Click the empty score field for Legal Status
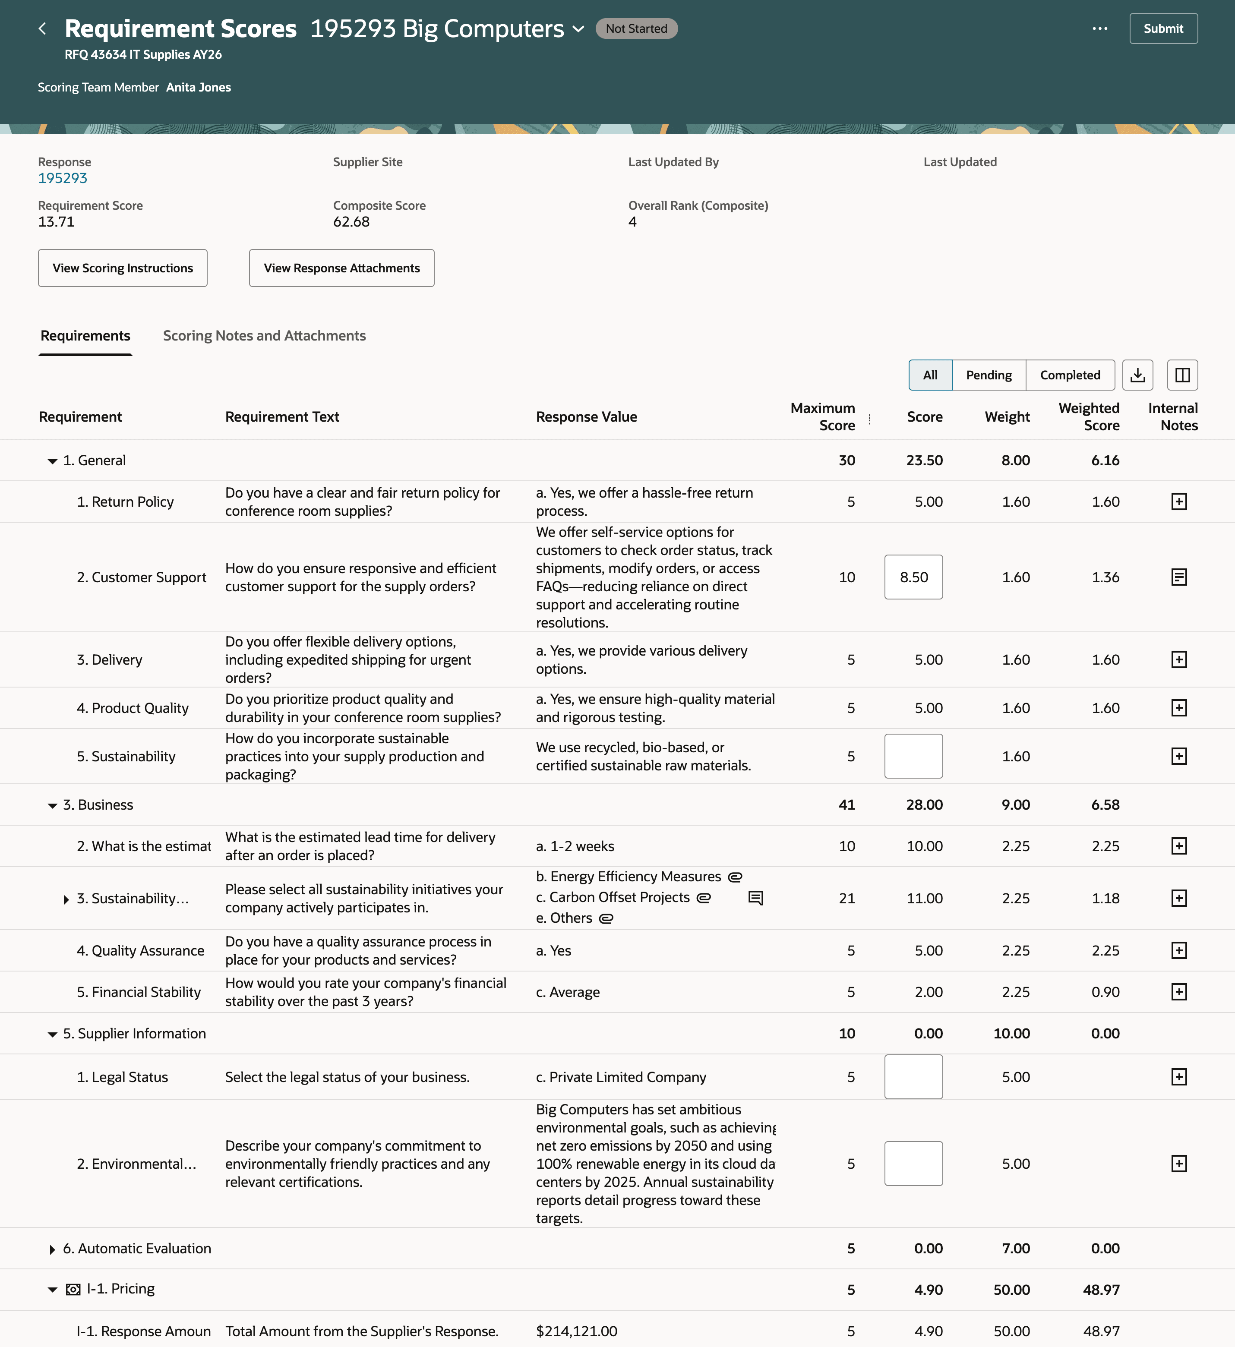 point(913,1076)
